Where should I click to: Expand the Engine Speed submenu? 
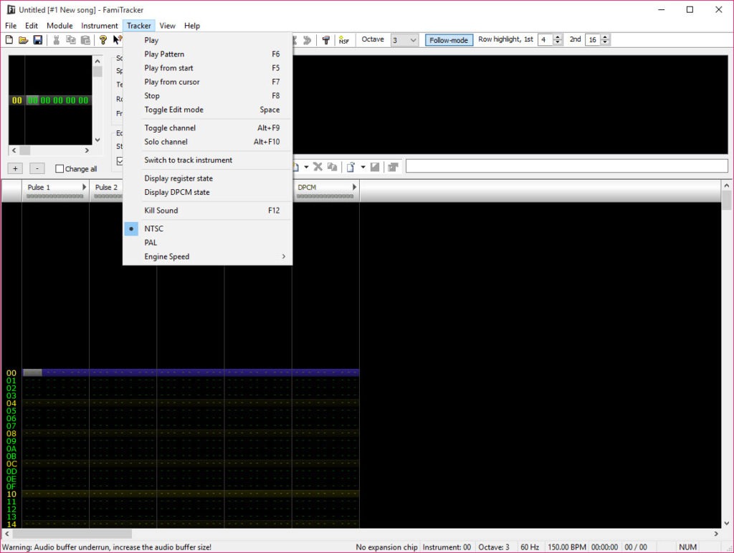207,256
